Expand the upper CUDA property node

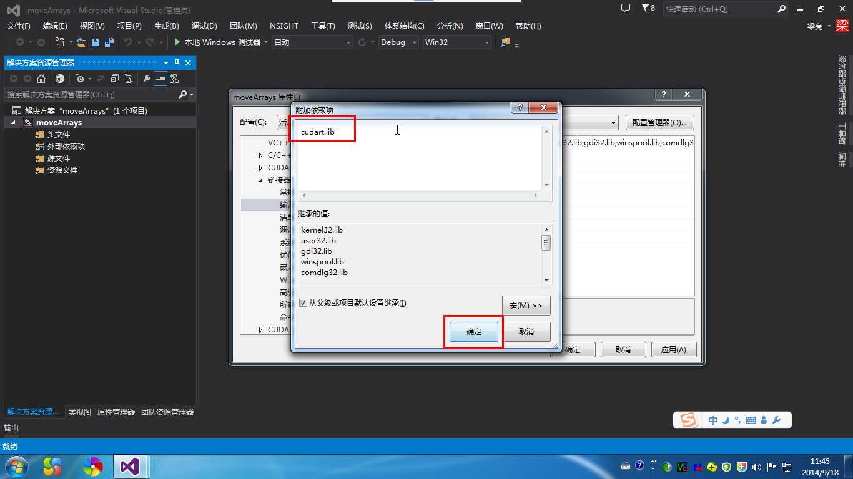click(x=261, y=168)
